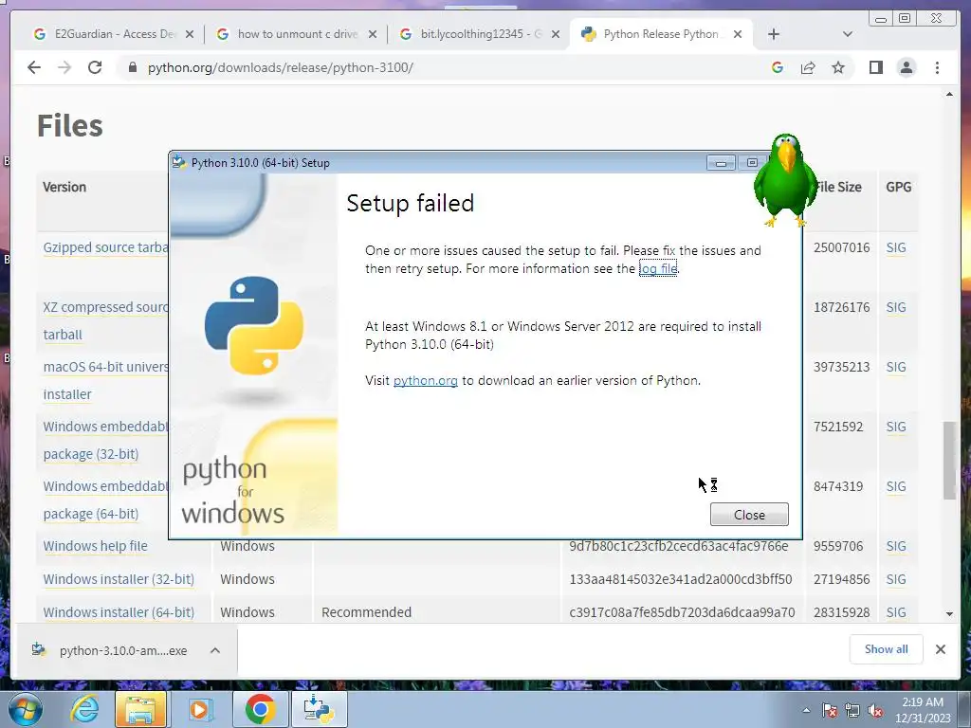Open the Gzipped source tarball link

tap(105, 247)
